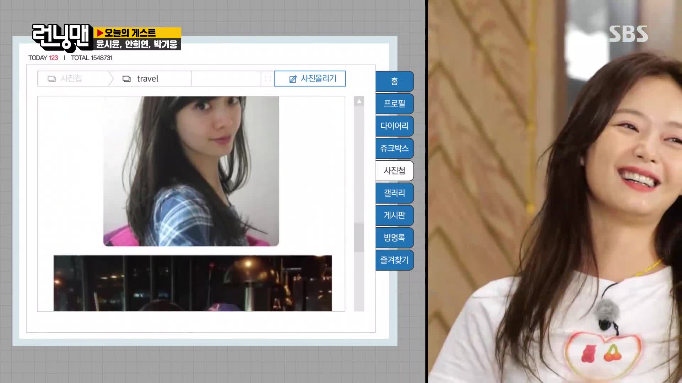The height and width of the screenshot is (383, 682).
Task: Click the TOTAL 1548731 visitor count
Action: coord(91,58)
